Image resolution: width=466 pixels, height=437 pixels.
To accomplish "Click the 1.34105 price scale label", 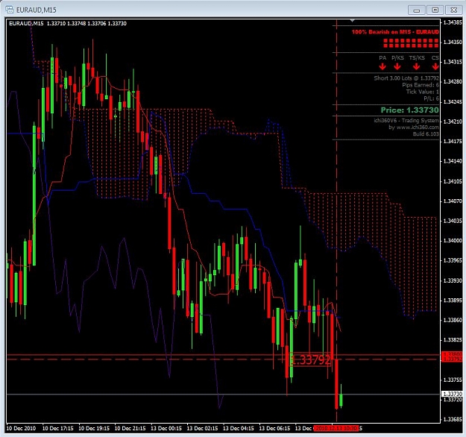I will [x=453, y=181].
